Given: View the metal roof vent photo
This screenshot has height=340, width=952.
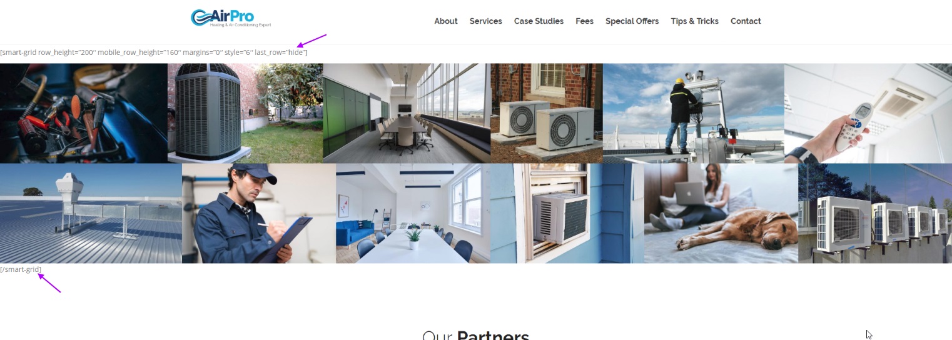Looking at the screenshot, I should pyautogui.click(x=91, y=213).
